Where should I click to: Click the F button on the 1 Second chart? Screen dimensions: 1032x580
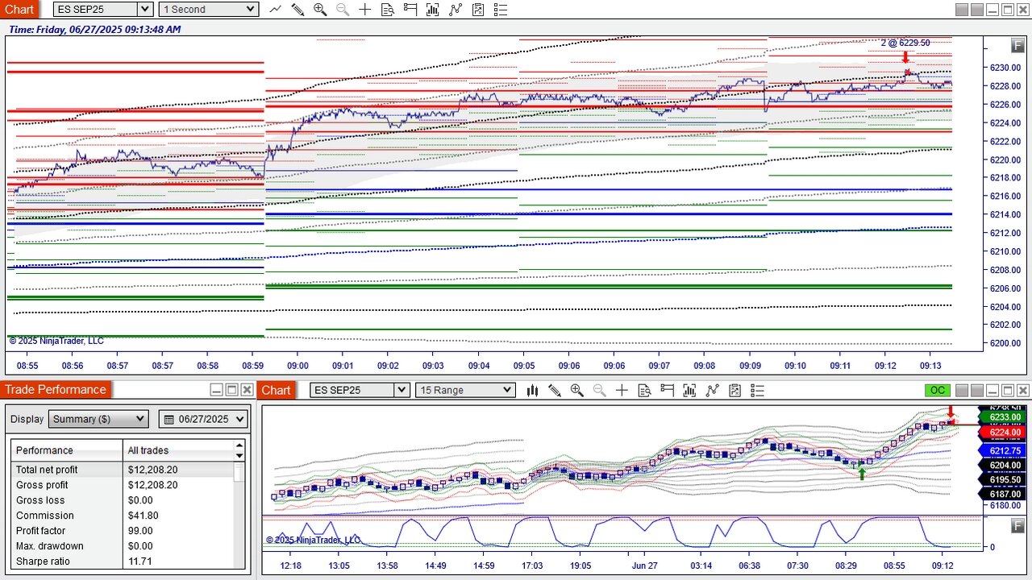1018,47
